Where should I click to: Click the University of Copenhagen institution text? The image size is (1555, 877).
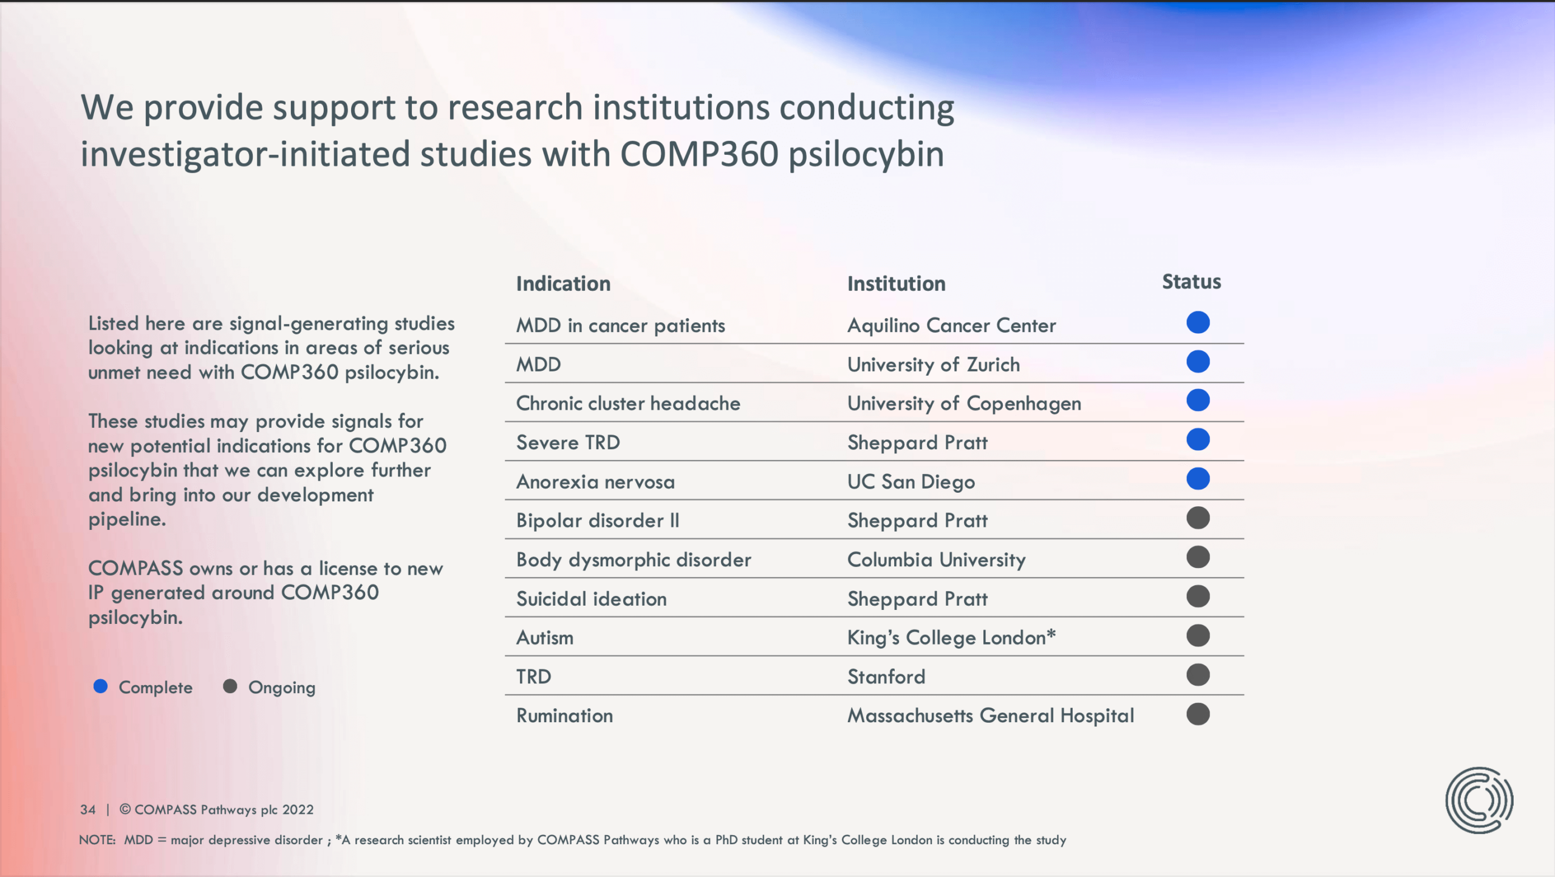[964, 404]
